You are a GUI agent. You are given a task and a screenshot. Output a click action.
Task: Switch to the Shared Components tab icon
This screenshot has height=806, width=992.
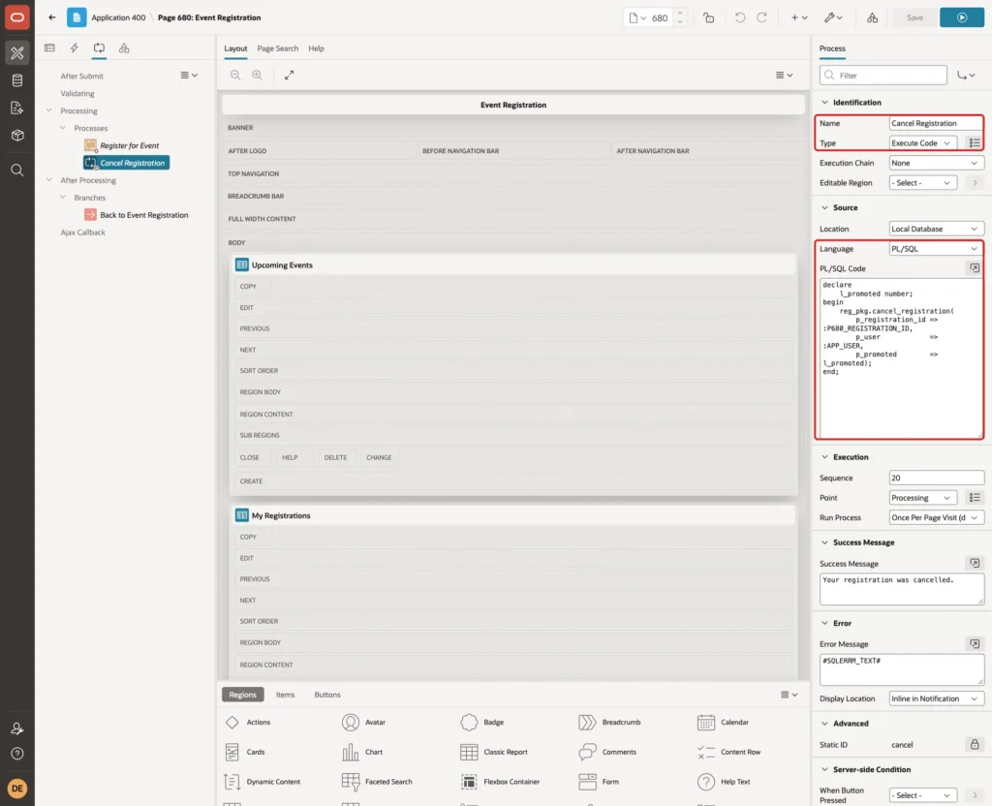coord(124,48)
